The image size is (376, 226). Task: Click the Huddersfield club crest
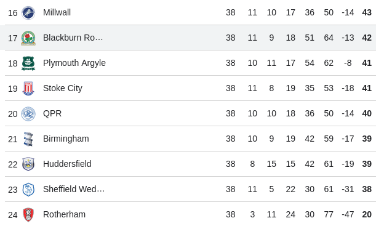tap(28, 164)
